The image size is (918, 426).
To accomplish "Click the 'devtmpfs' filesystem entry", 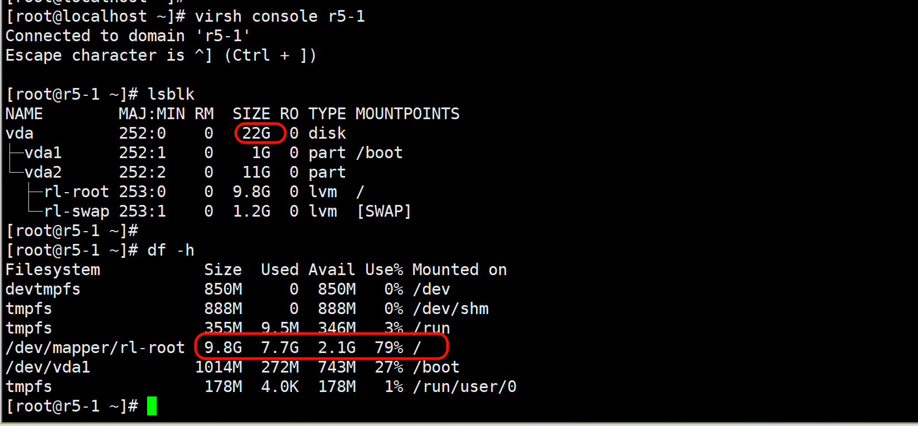I will (43, 290).
